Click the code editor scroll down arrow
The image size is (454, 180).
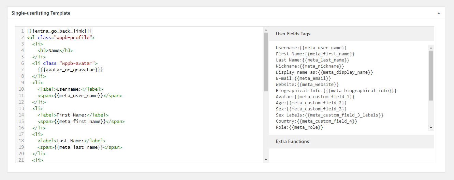(266, 160)
